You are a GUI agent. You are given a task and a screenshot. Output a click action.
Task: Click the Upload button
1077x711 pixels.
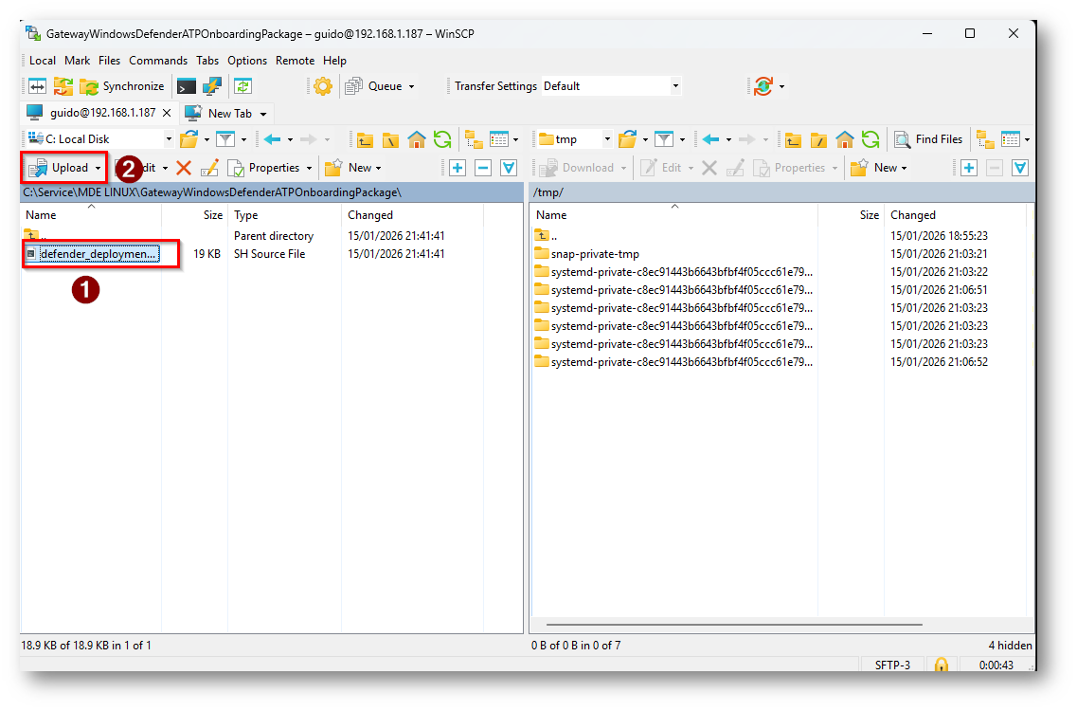click(x=64, y=168)
